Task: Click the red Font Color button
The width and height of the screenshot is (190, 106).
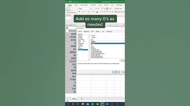Action: [x=97, y=12]
